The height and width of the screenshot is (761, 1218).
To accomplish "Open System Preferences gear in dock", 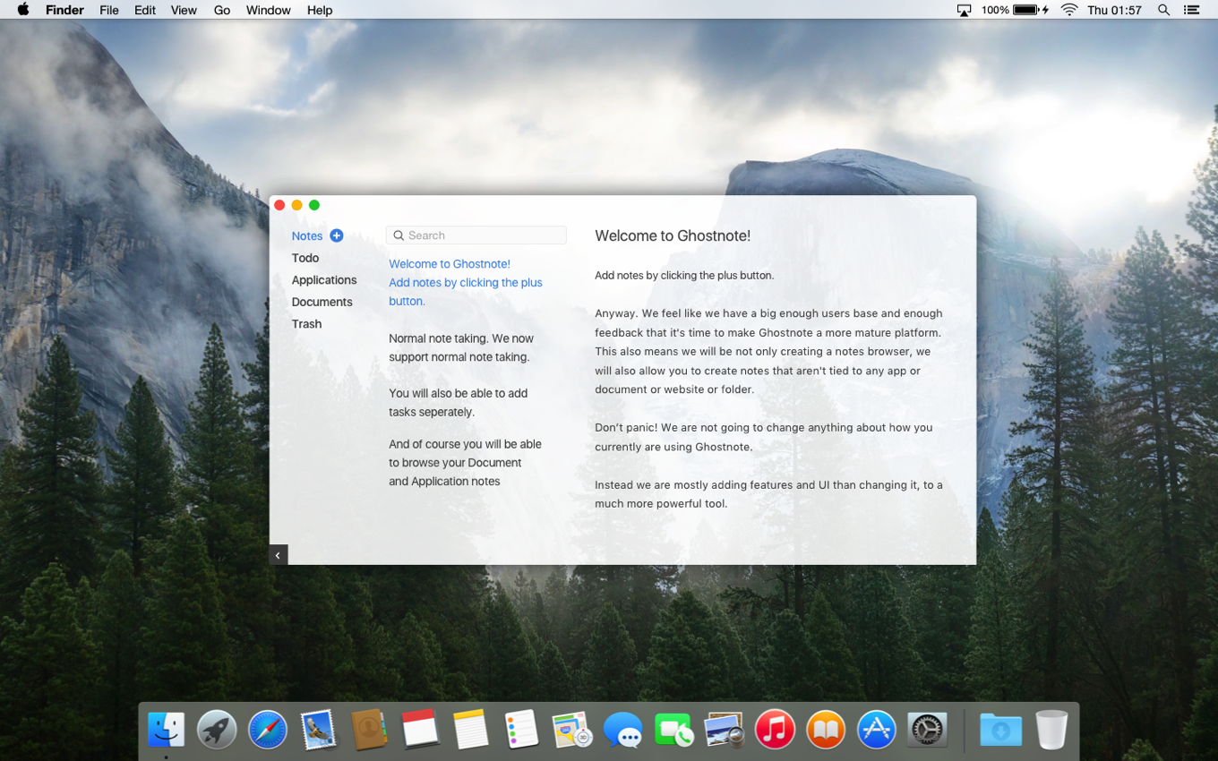I will (x=927, y=730).
